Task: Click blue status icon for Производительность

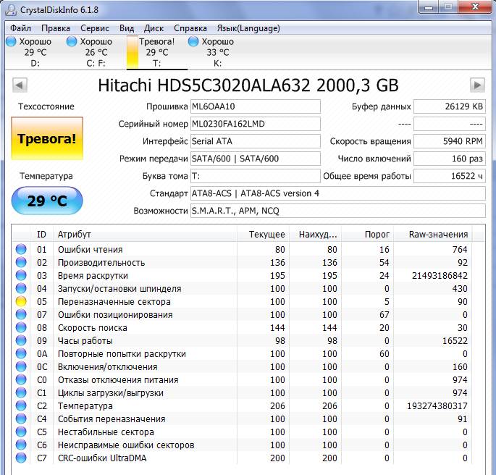Action: pyautogui.click(x=21, y=262)
